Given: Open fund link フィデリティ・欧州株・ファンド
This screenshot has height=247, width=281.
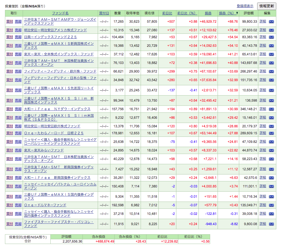Looking at the screenshot, I should coord(60,71).
